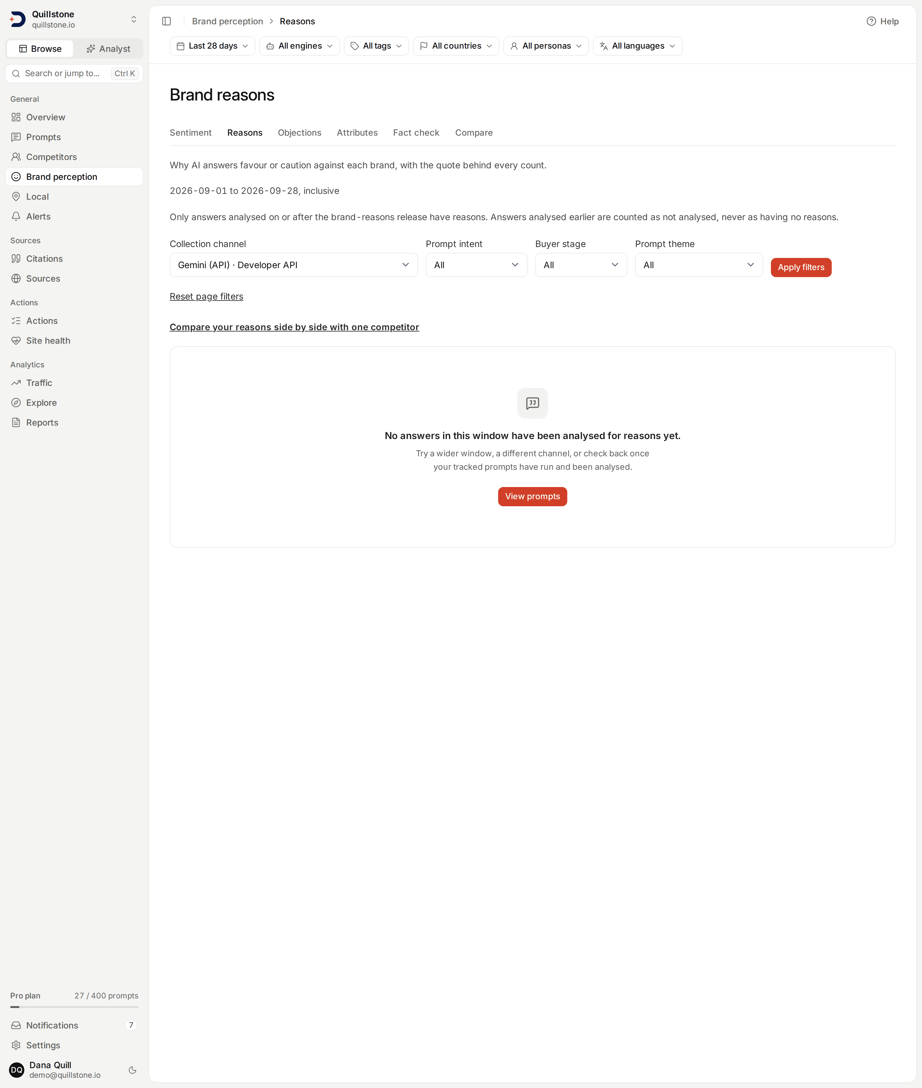
Task: Click the Pro plan usage progress bar
Action: pyautogui.click(x=74, y=1007)
